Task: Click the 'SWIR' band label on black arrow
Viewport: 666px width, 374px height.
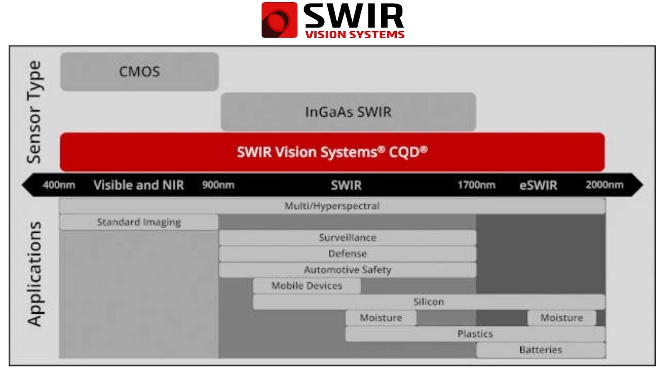Action: click(x=346, y=185)
